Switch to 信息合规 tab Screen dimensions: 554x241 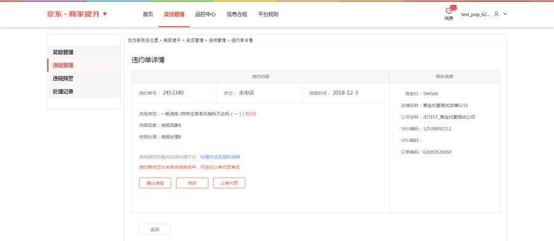click(x=237, y=15)
